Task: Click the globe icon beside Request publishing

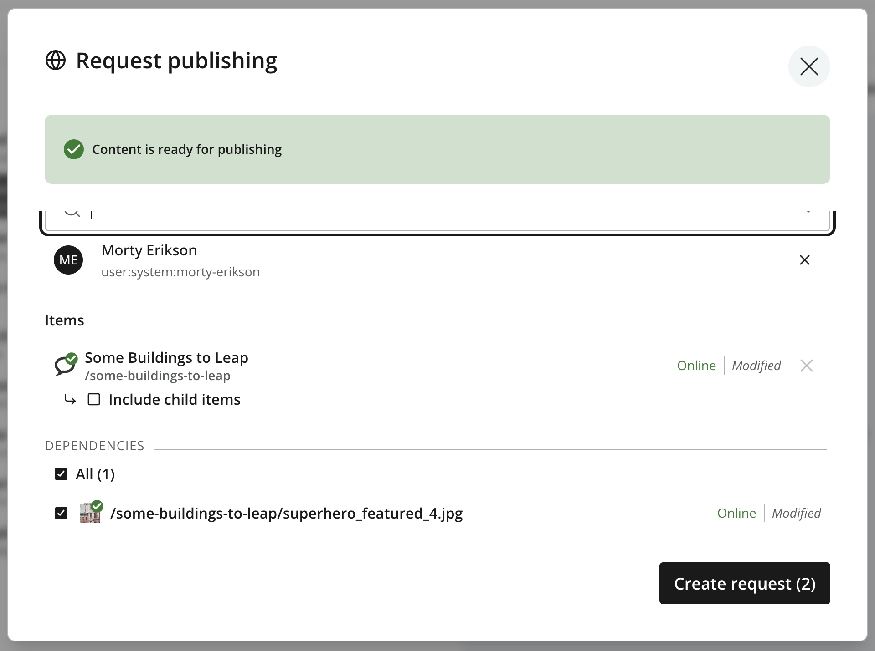Action: point(56,61)
